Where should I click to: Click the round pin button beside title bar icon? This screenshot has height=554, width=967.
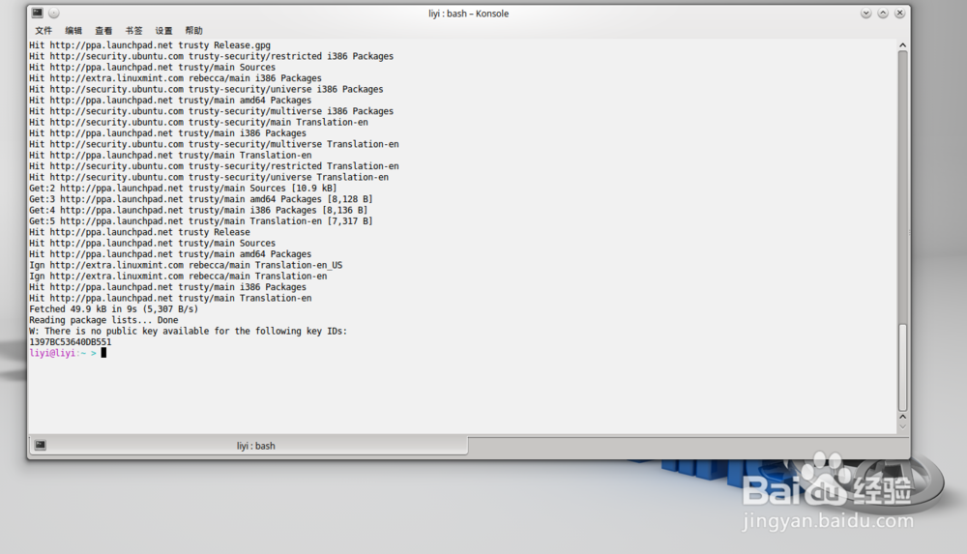pos(53,13)
